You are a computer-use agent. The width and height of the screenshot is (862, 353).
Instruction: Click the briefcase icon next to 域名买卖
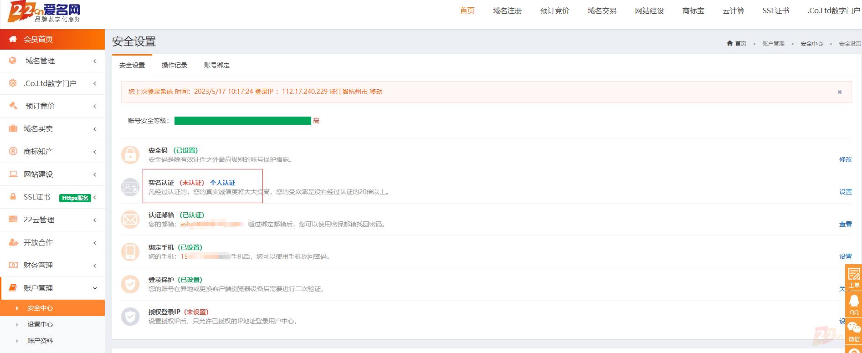(x=13, y=128)
